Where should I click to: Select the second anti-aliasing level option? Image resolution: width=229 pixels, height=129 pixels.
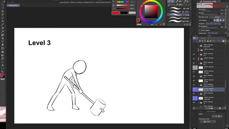tap(218, 20)
